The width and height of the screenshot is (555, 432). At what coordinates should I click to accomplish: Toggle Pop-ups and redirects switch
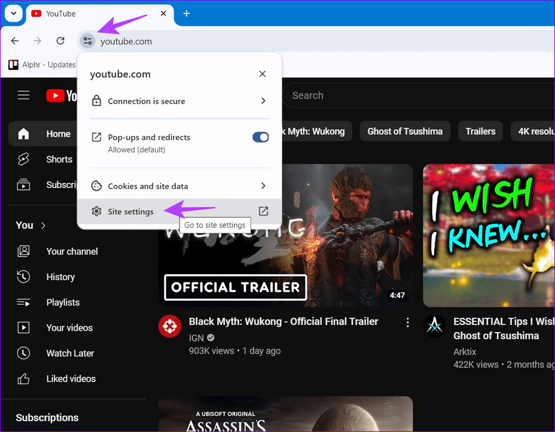click(x=261, y=137)
